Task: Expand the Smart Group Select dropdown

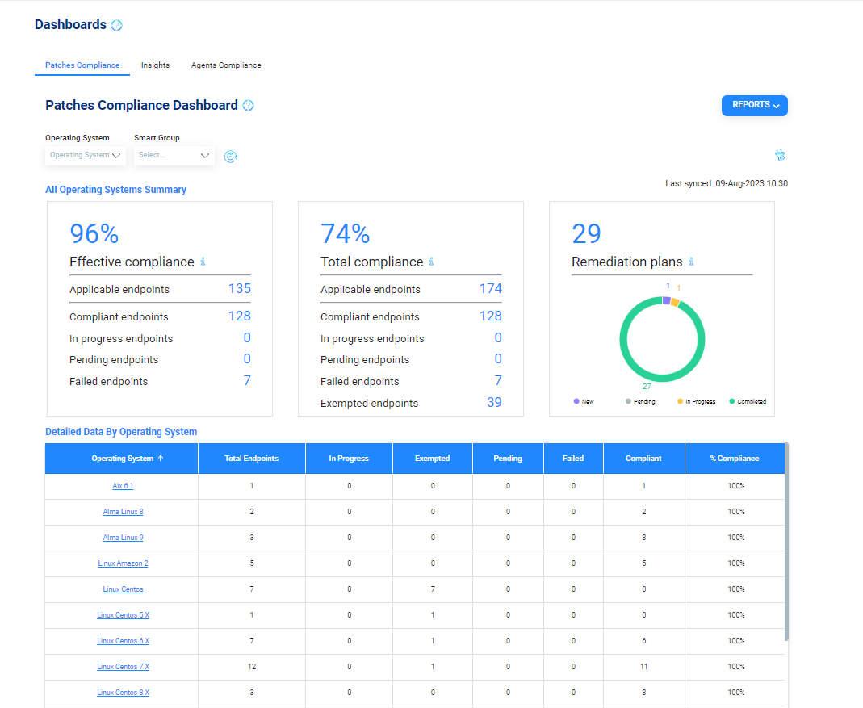Action: pos(174,155)
